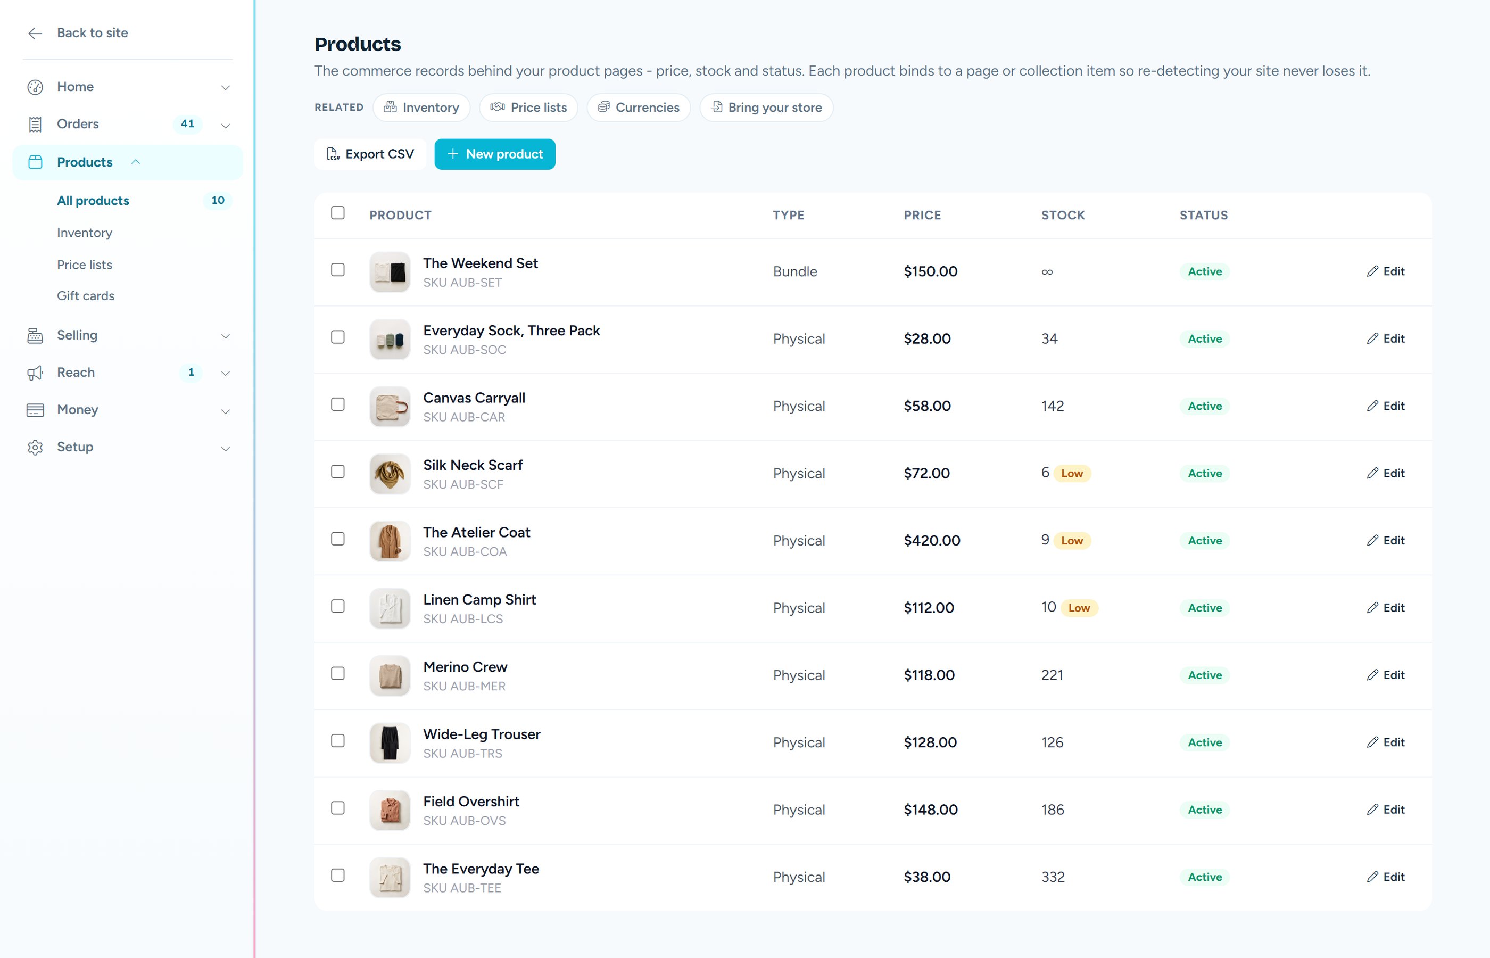Image resolution: width=1490 pixels, height=958 pixels.
Task: Go to Price lists in sidebar
Action: click(85, 265)
